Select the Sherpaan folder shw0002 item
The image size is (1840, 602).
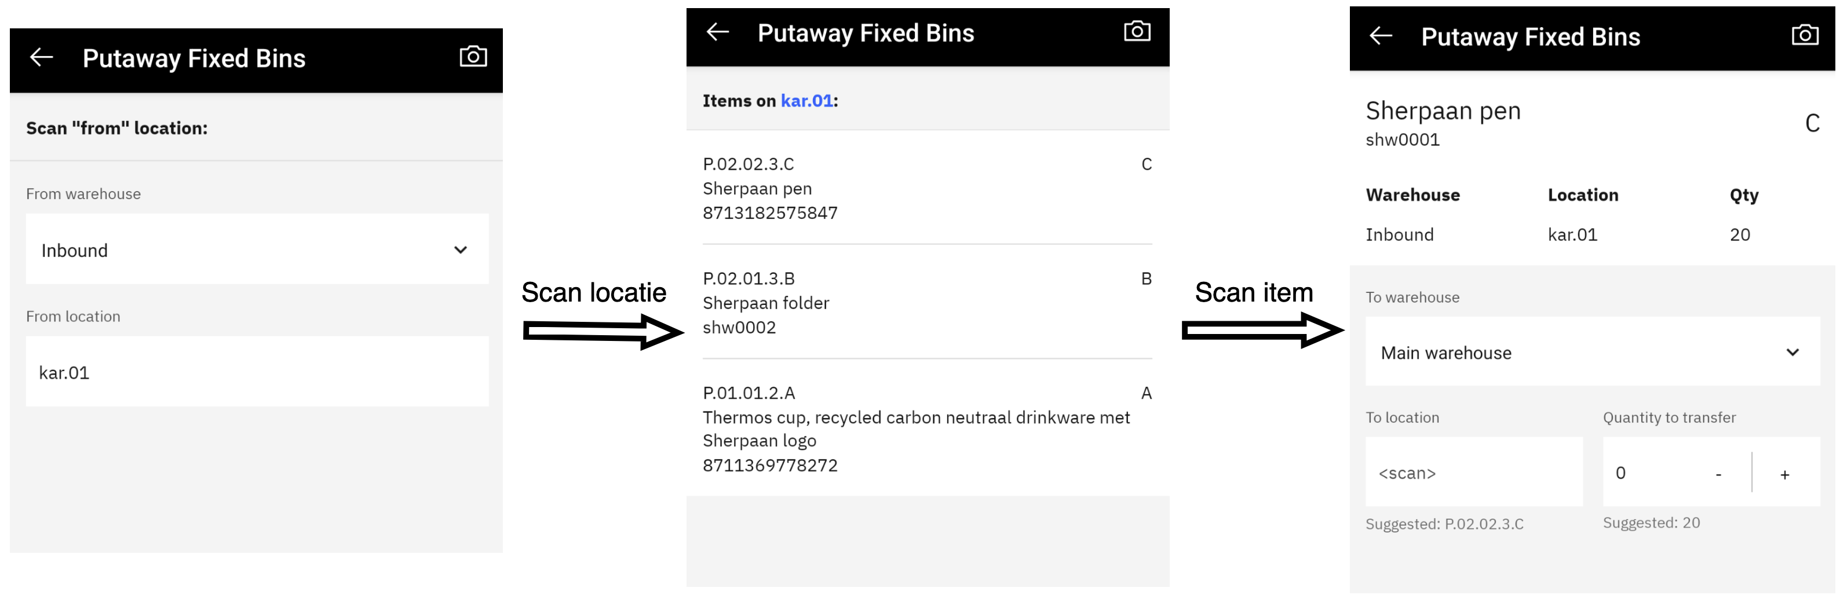926,302
